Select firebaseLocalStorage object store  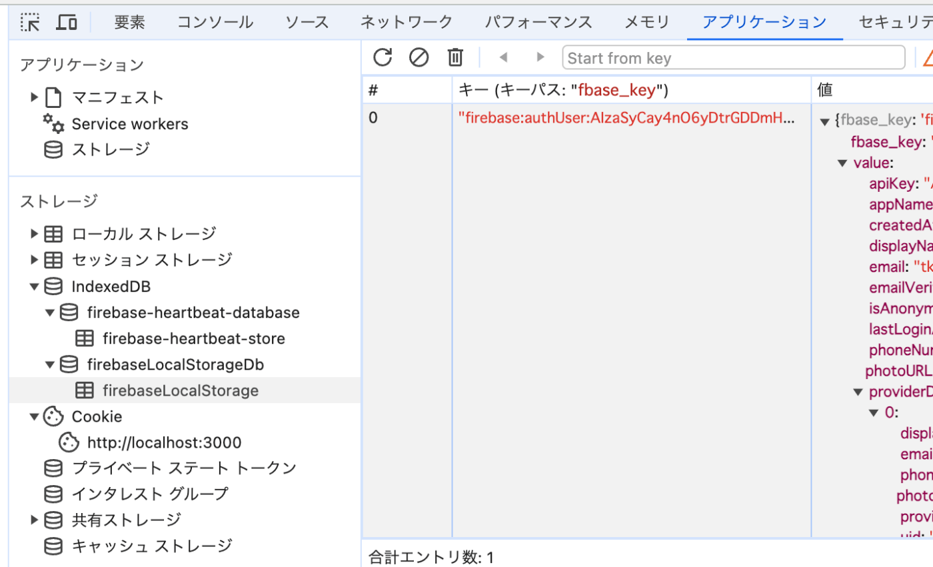[x=181, y=390]
